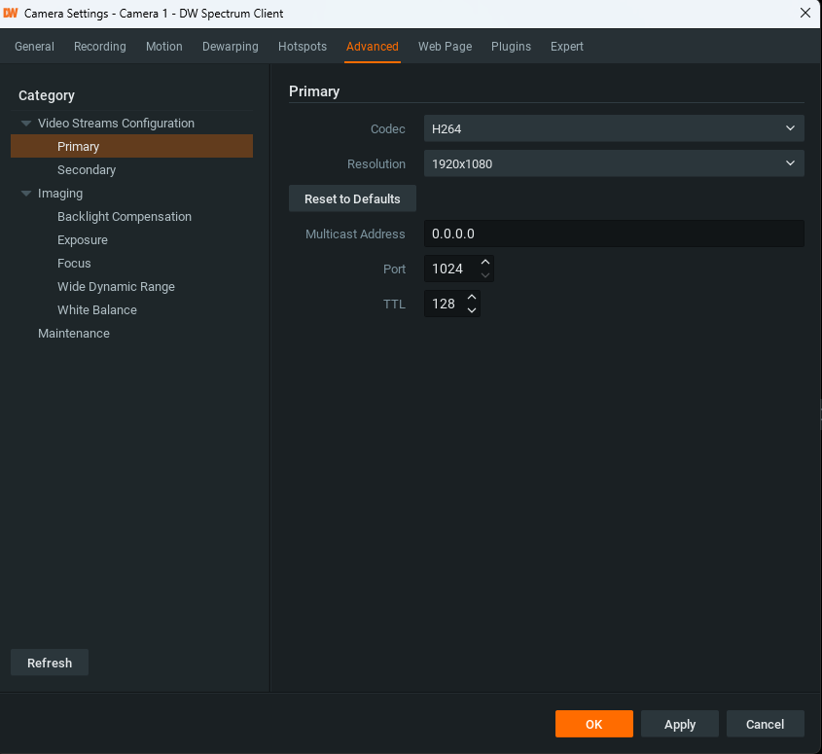Switch to the Dewarping tab
Image resolution: width=822 pixels, height=754 pixels.
coord(230,46)
